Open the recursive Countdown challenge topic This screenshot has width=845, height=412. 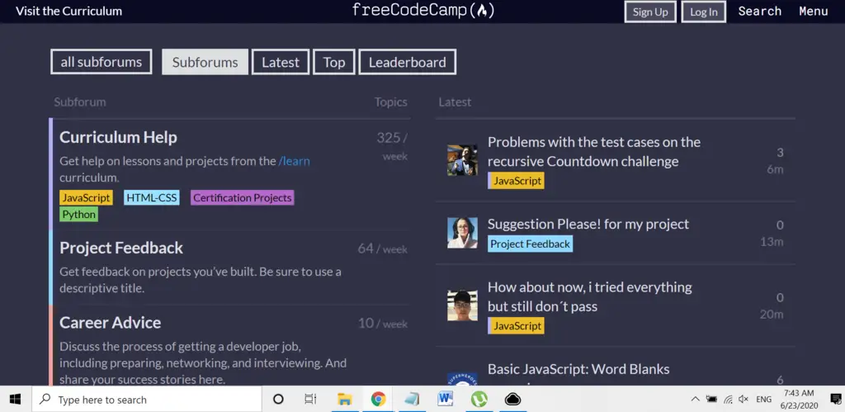coord(594,152)
